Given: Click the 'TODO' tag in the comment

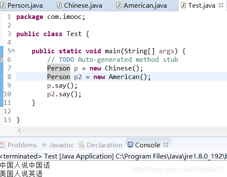Looking at the screenshot, I should pos(66,60).
